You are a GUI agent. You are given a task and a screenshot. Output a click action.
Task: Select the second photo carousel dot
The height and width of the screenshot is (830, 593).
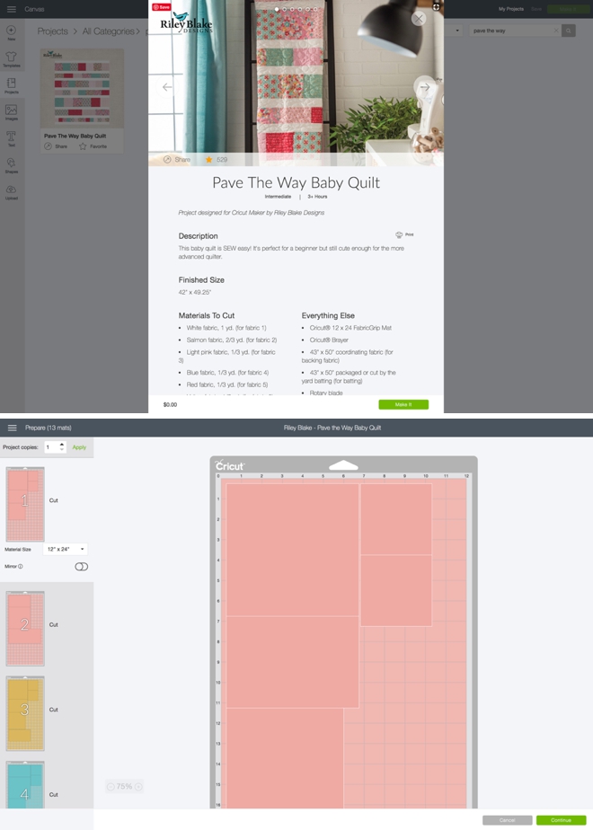click(x=284, y=9)
